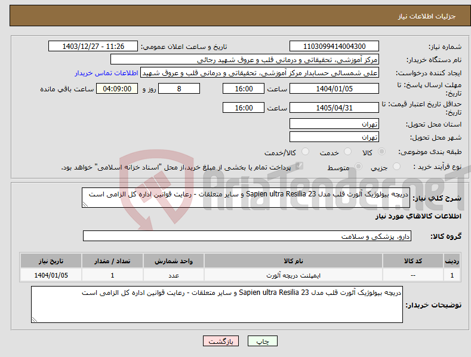
Task: Click the remaining days field showing 8
Action: click(x=179, y=88)
